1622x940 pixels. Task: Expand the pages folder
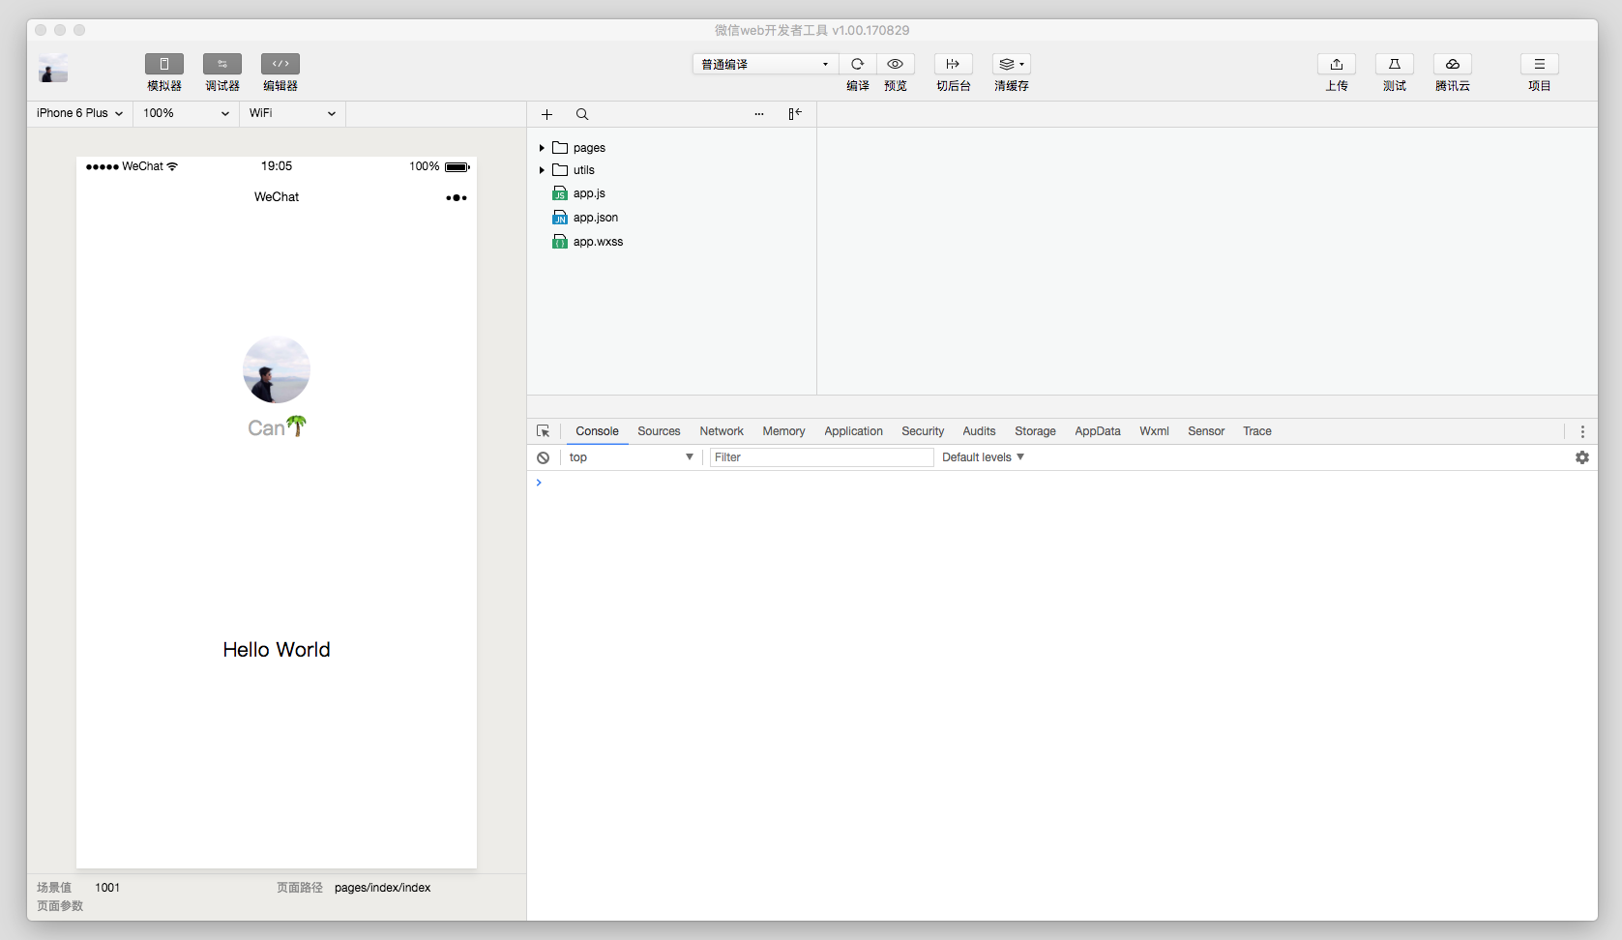[x=542, y=148]
